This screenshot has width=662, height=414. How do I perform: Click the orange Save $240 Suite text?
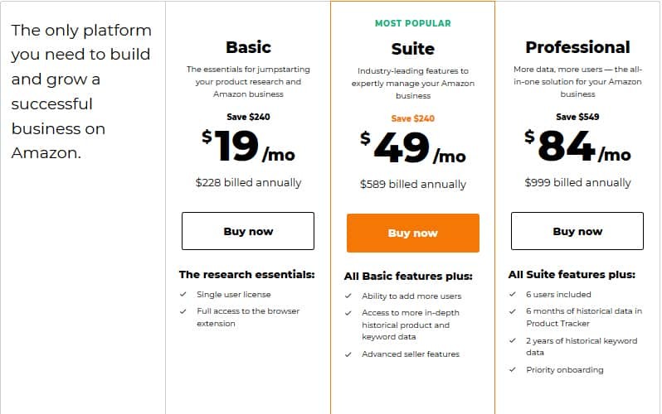pos(413,118)
